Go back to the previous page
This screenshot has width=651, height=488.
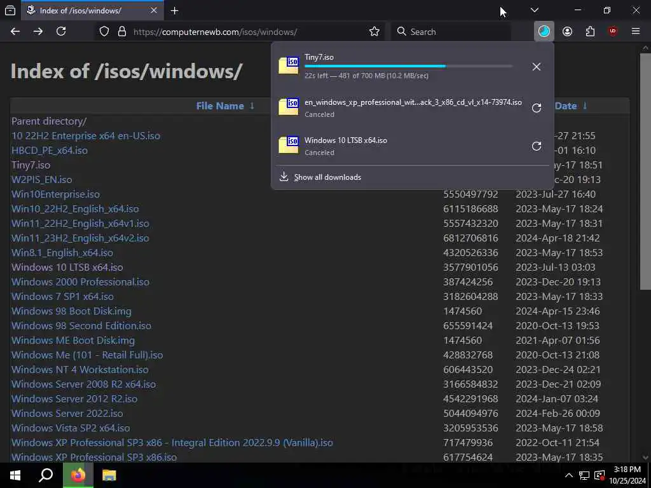[x=15, y=32]
